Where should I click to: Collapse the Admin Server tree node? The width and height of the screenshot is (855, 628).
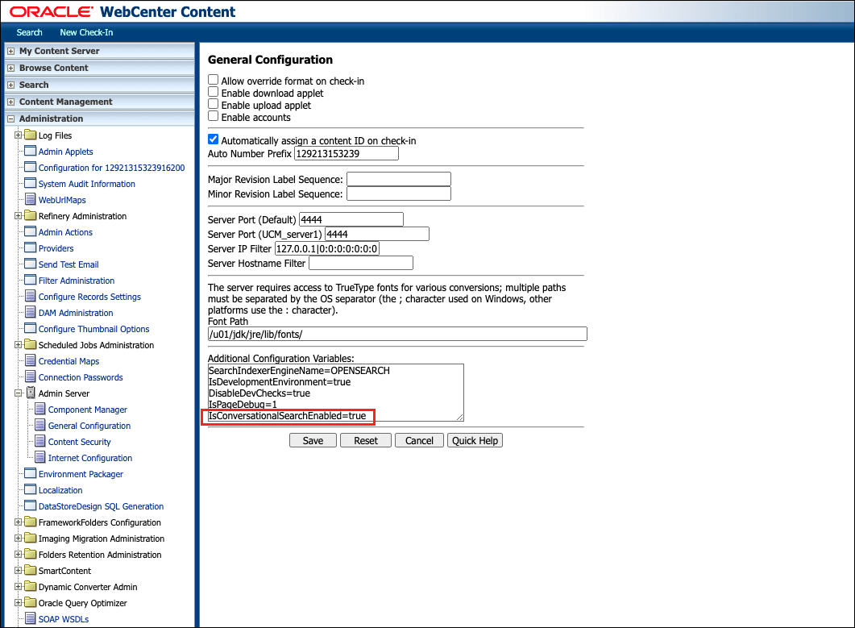point(18,393)
